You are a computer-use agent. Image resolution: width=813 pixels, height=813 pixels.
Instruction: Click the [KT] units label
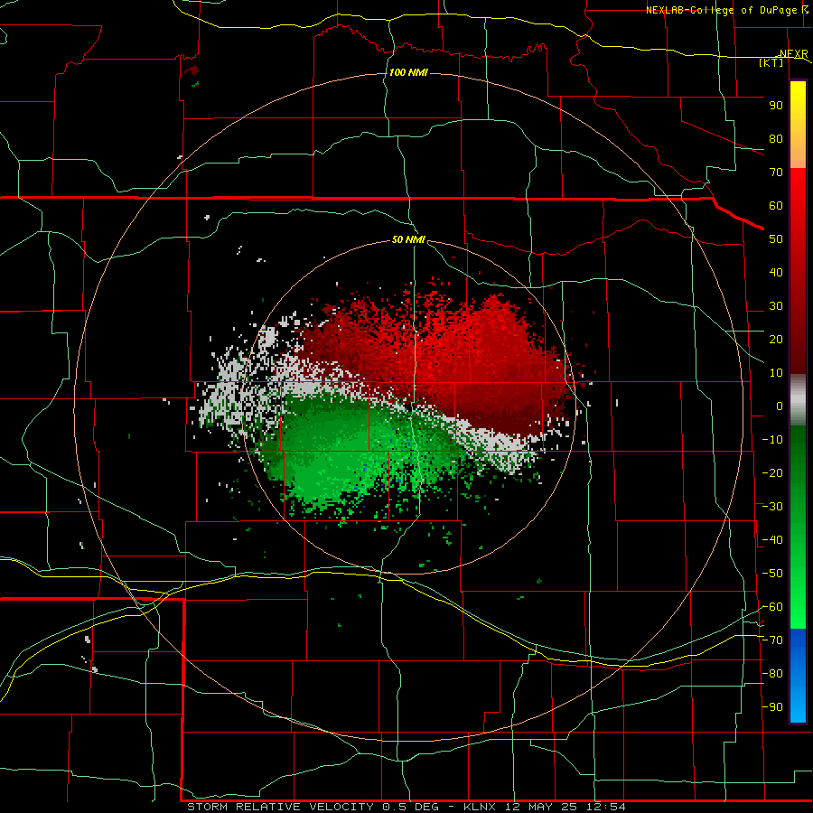(x=771, y=62)
